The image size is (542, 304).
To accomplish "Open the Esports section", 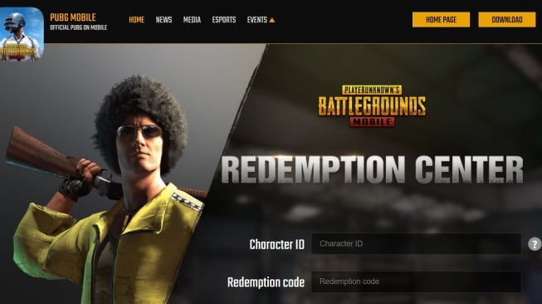I will coord(224,20).
